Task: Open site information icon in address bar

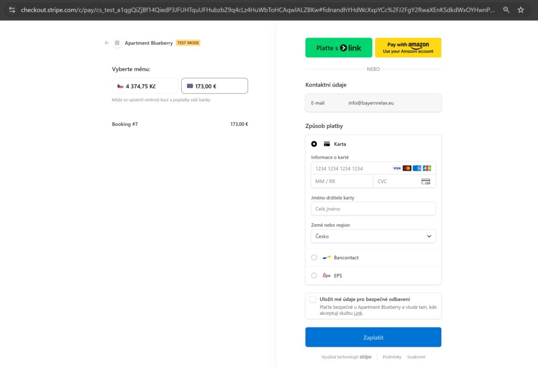Action: tap(12, 10)
